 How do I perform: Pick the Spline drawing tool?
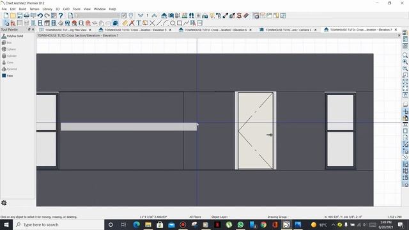(186, 23)
